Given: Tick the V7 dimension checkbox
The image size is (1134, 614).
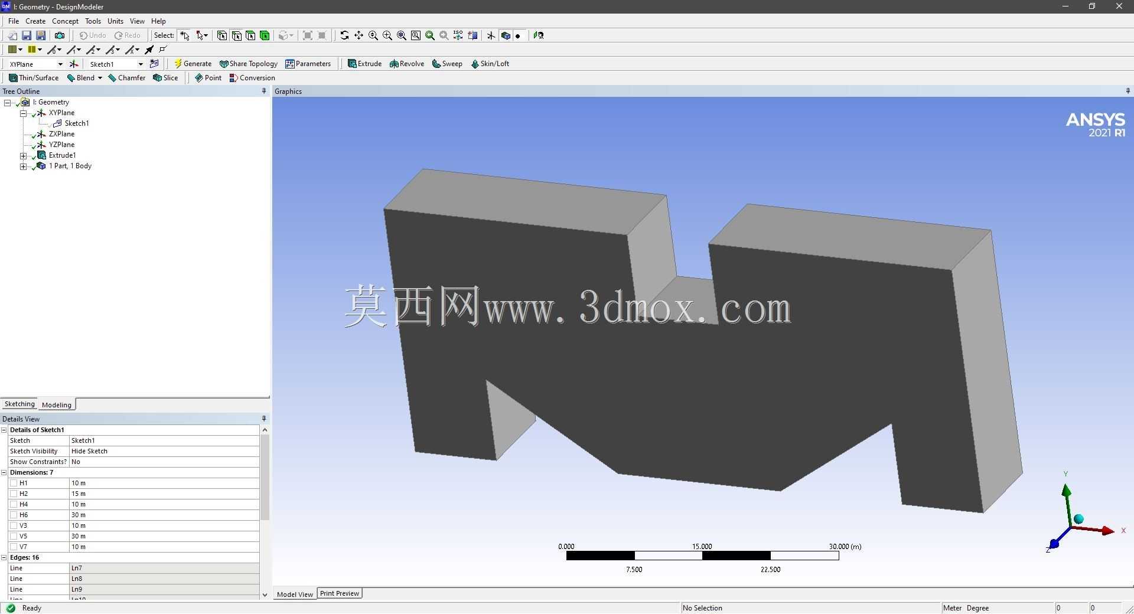Looking at the screenshot, I should coord(14,547).
